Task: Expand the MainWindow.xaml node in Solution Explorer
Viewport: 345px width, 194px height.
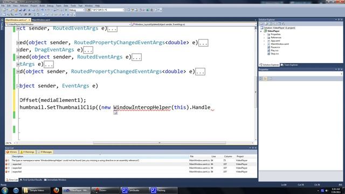Action: (264, 44)
